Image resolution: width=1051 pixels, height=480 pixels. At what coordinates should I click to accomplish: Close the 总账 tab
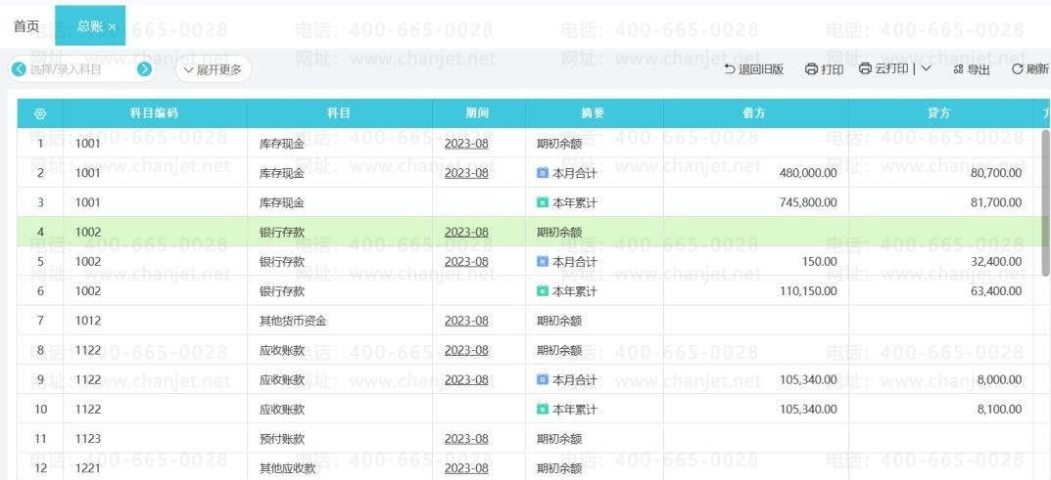(x=112, y=26)
